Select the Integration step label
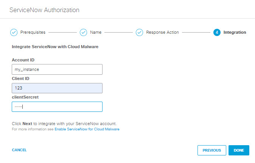 pyautogui.click(x=235, y=32)
